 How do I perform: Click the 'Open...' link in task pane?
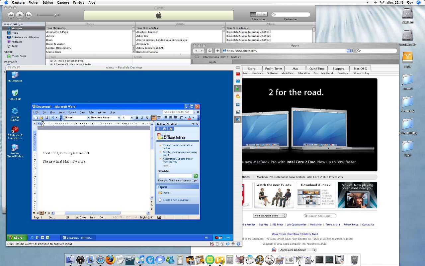point(167,193)
